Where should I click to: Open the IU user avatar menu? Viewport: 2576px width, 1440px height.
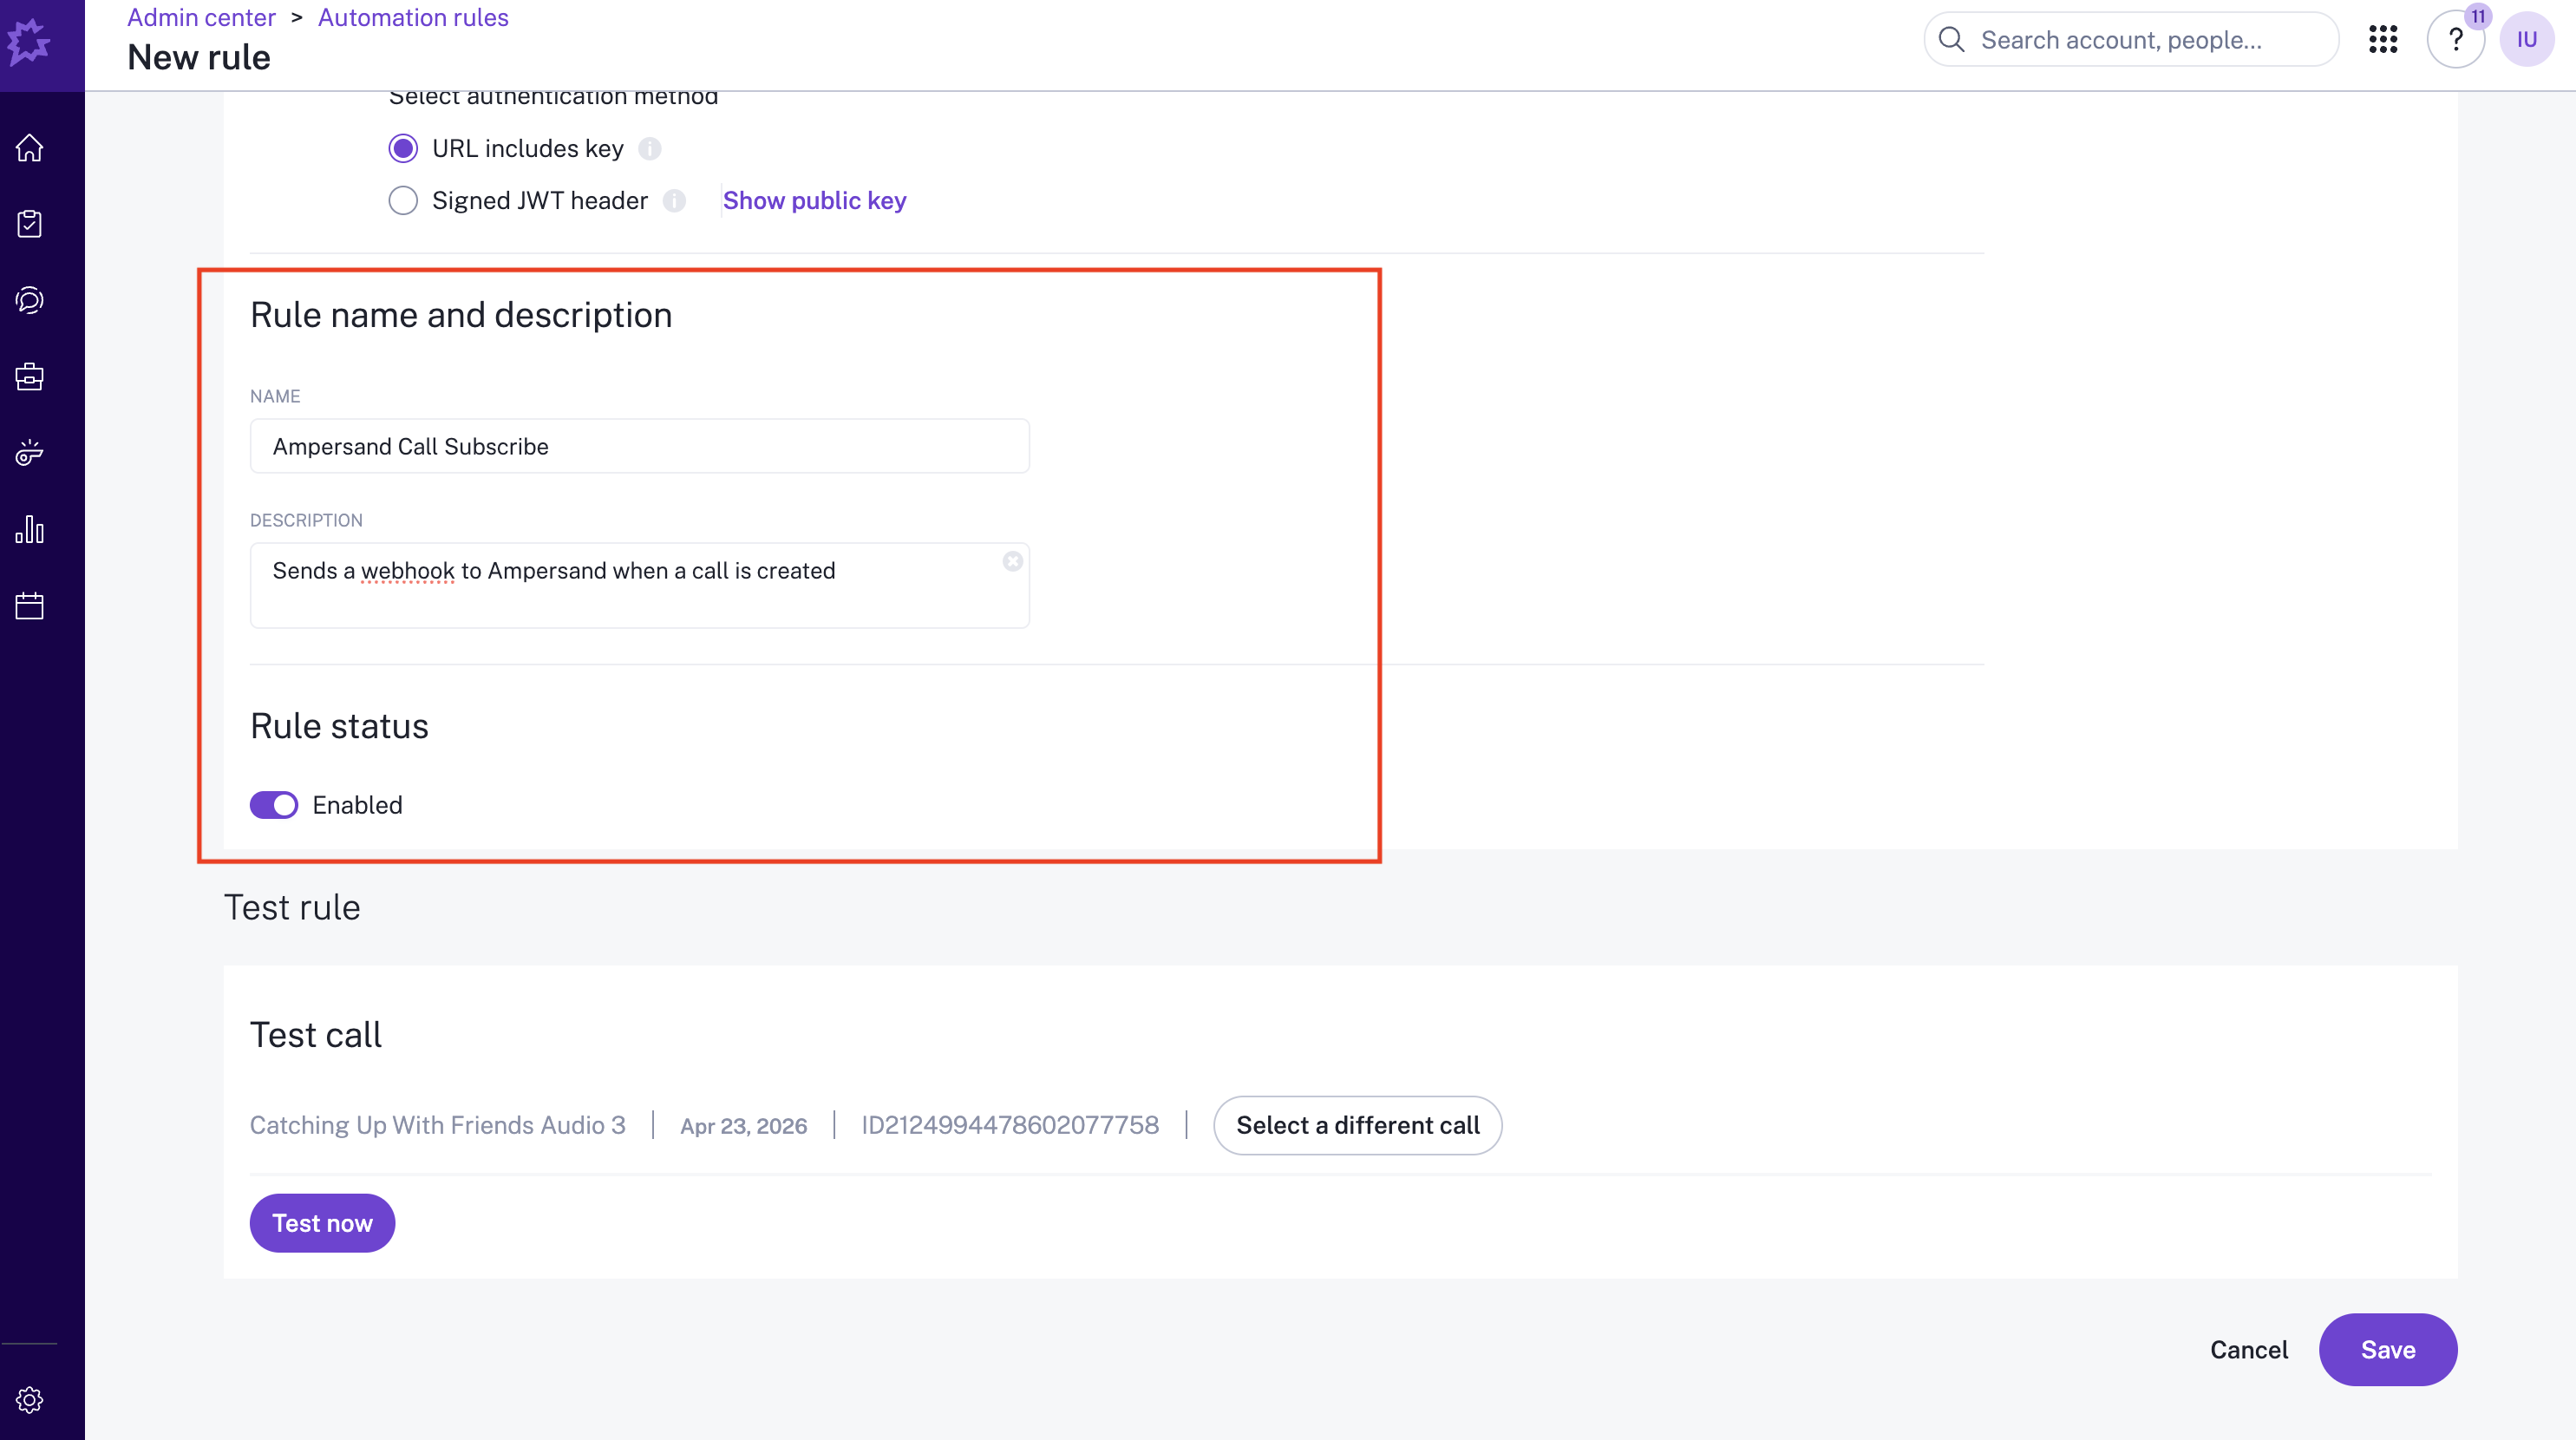(2527, 40)
